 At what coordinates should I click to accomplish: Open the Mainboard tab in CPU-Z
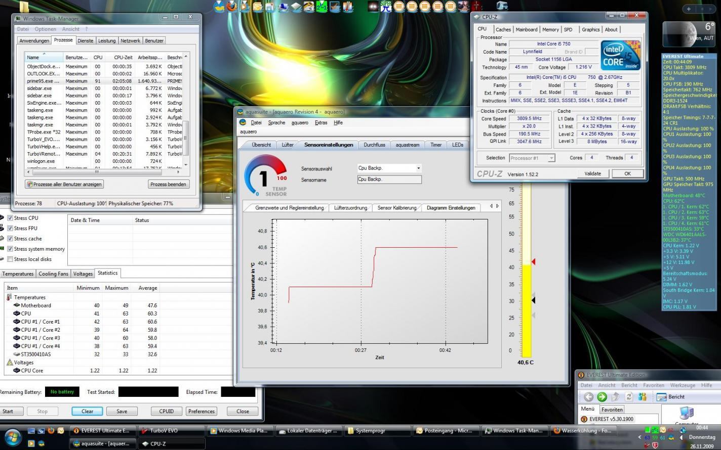(x=527, y=30)
